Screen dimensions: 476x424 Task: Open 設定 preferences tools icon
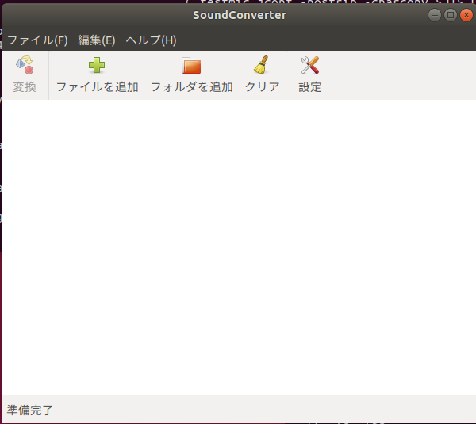(310, 65)
